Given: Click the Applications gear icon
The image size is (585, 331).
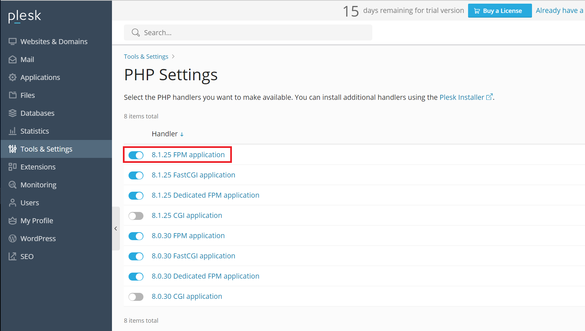Looking at the screenshot, I should pos(13,77).
